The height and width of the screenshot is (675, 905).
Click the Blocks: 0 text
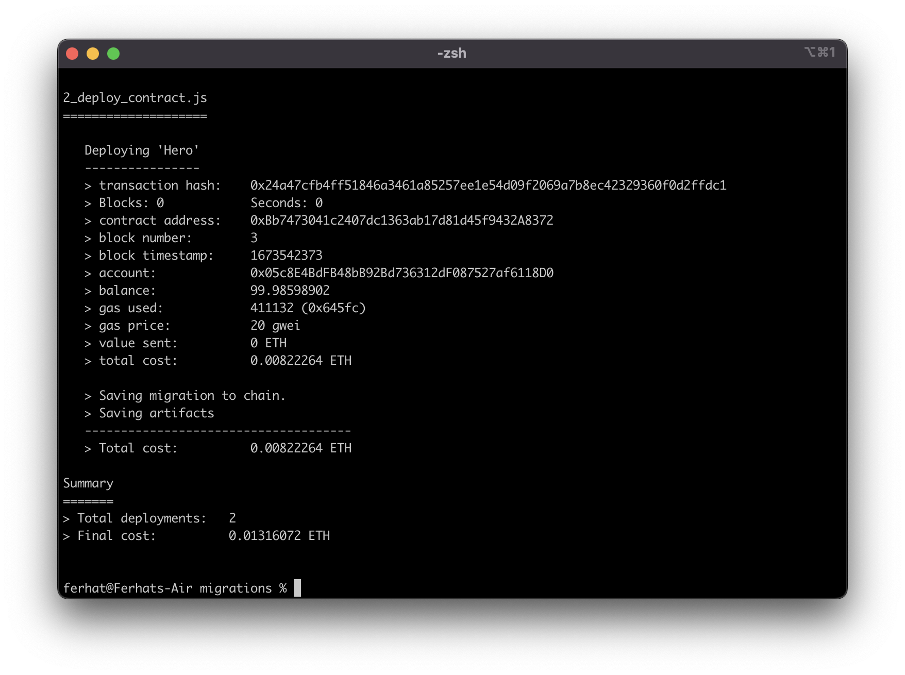pos(131,203)
